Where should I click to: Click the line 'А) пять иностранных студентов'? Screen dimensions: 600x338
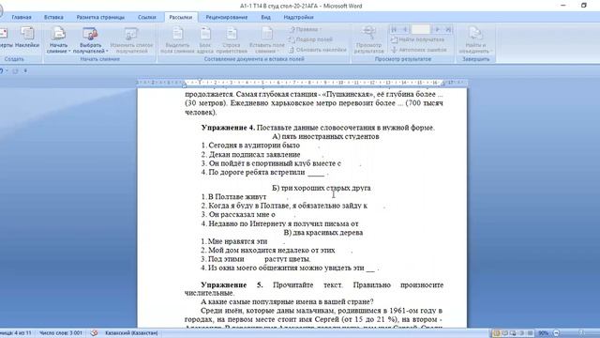pyautogui.click(x=325, y=136)
